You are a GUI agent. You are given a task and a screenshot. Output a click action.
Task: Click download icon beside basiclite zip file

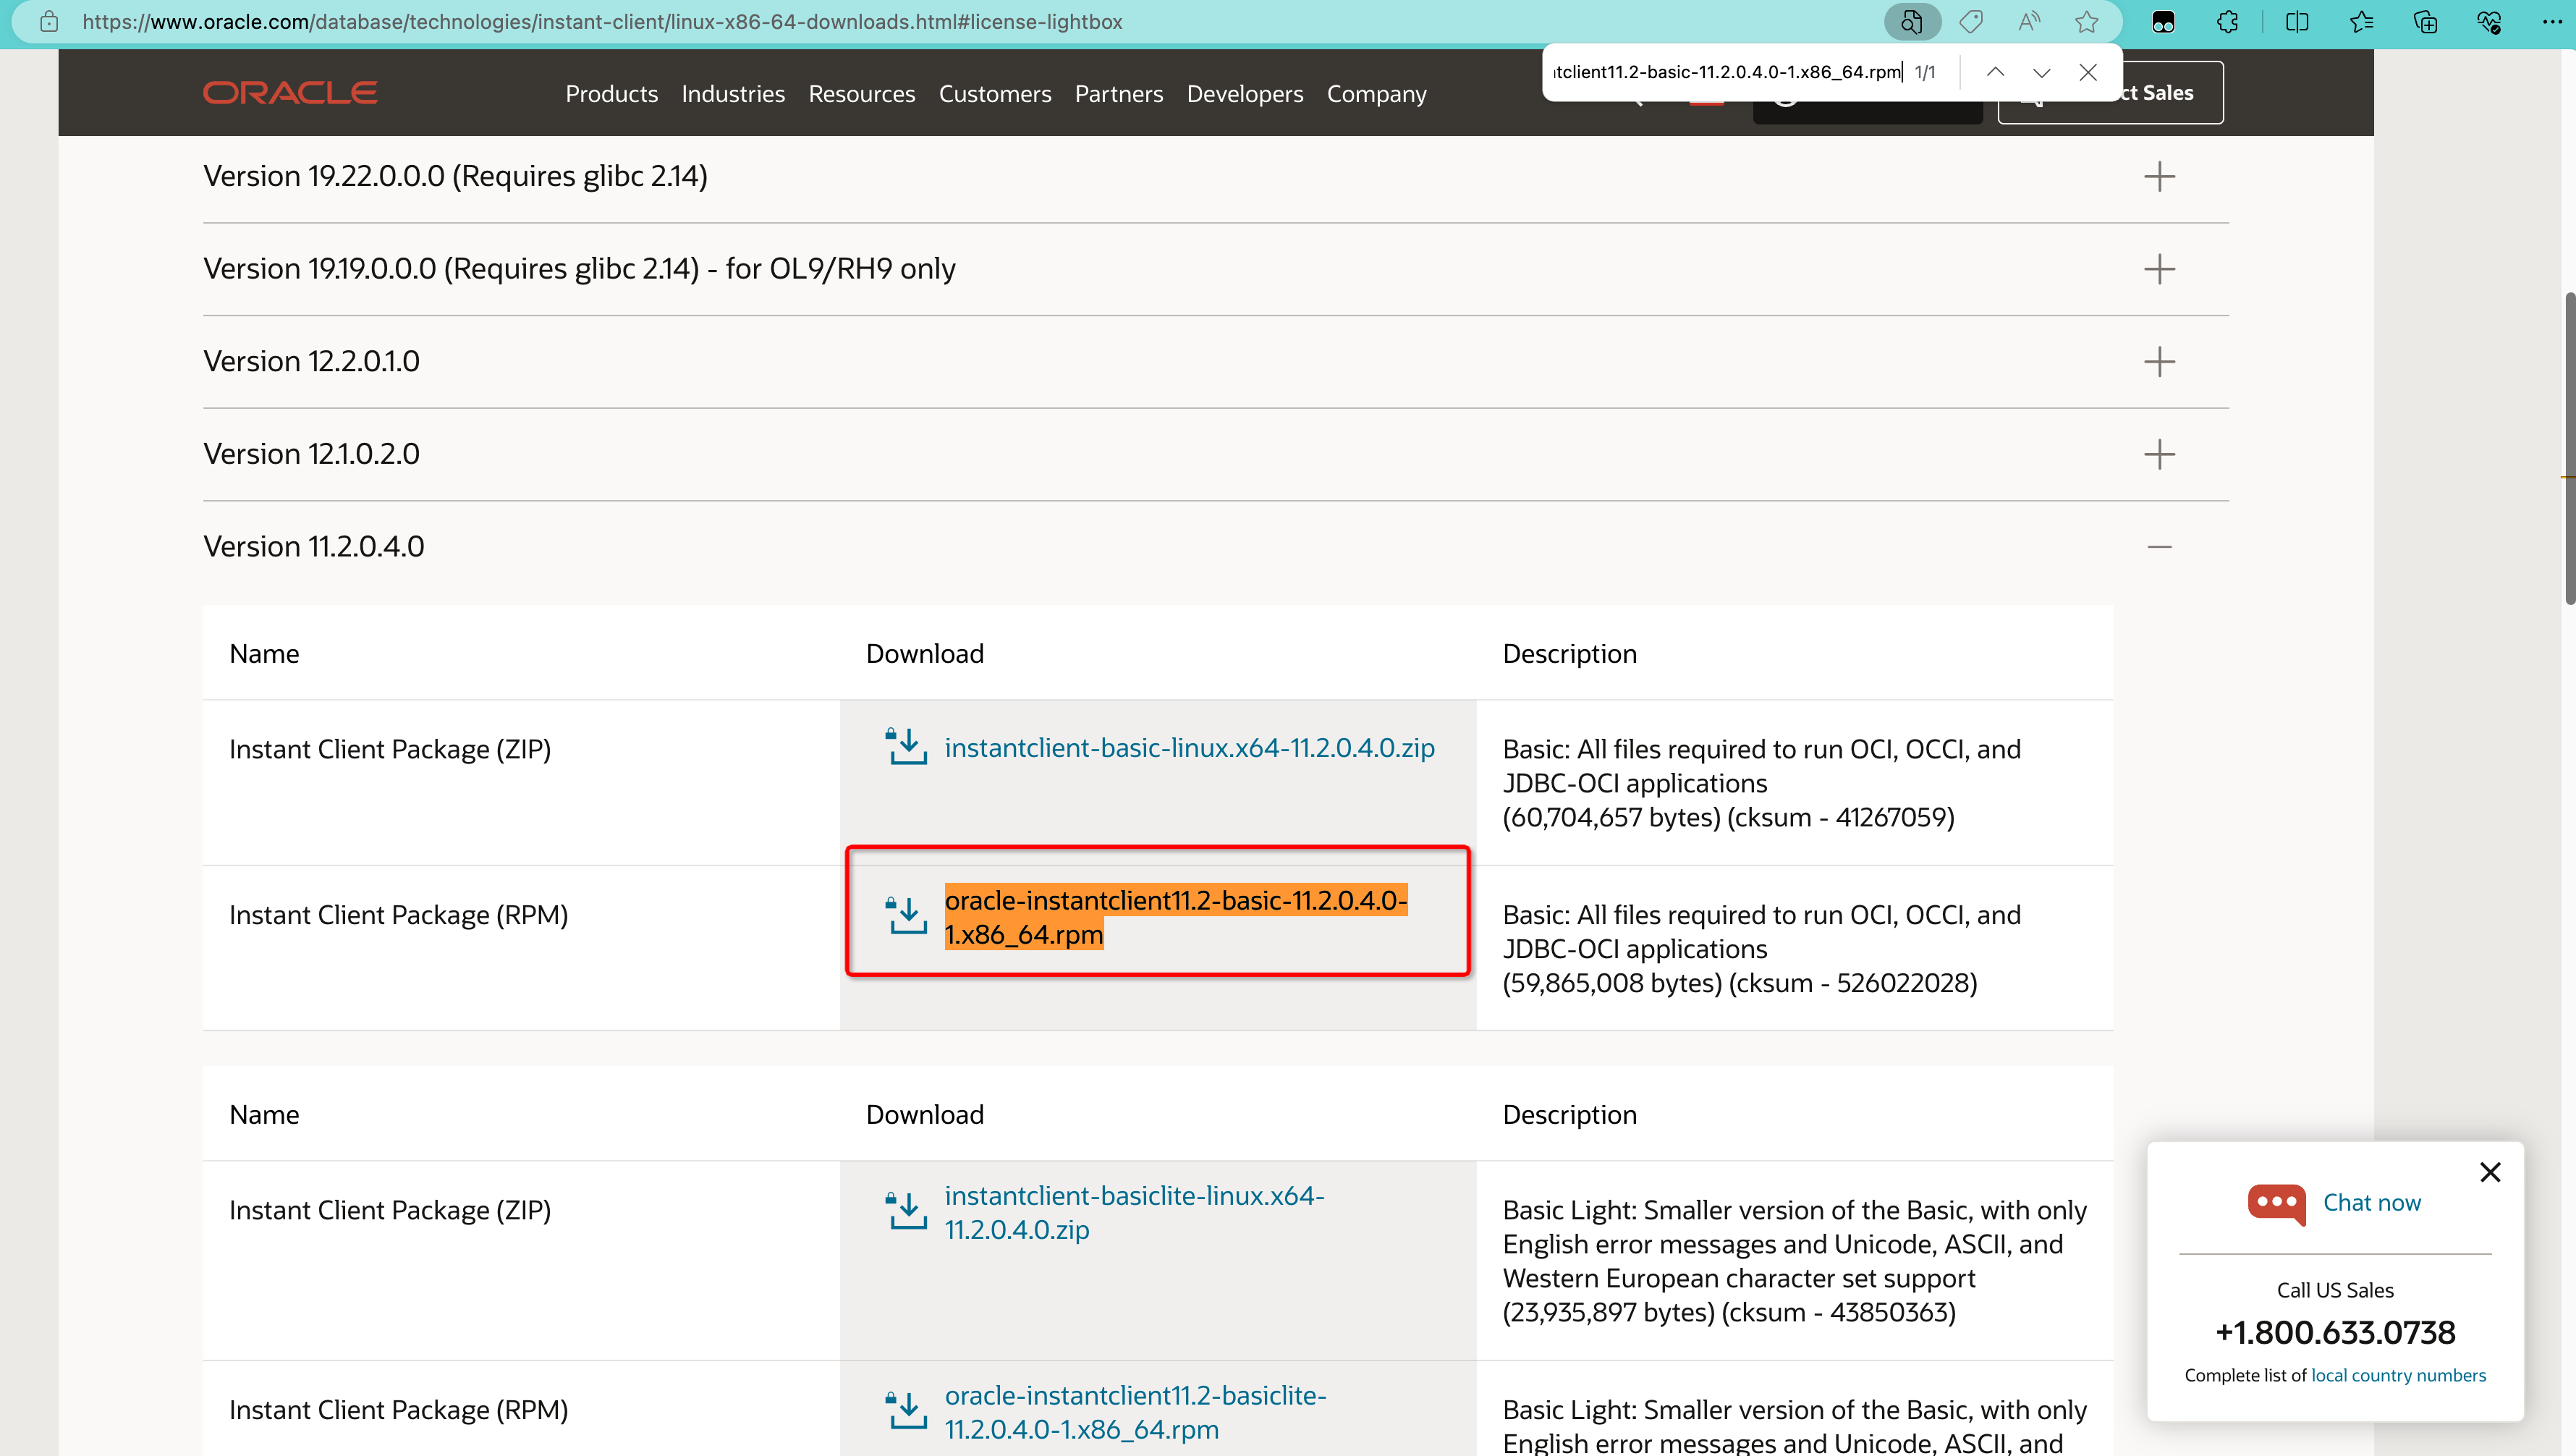(x=907, y=1210)
